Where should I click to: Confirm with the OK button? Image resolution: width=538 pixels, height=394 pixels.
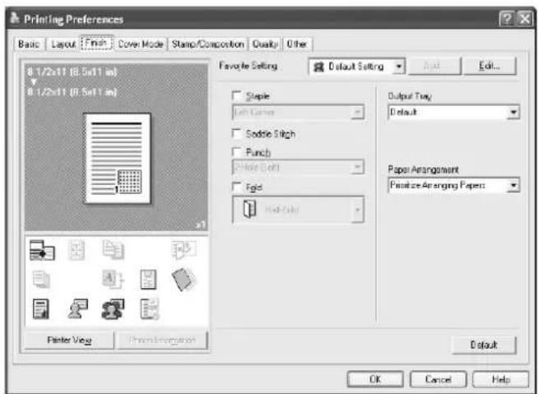375,379
